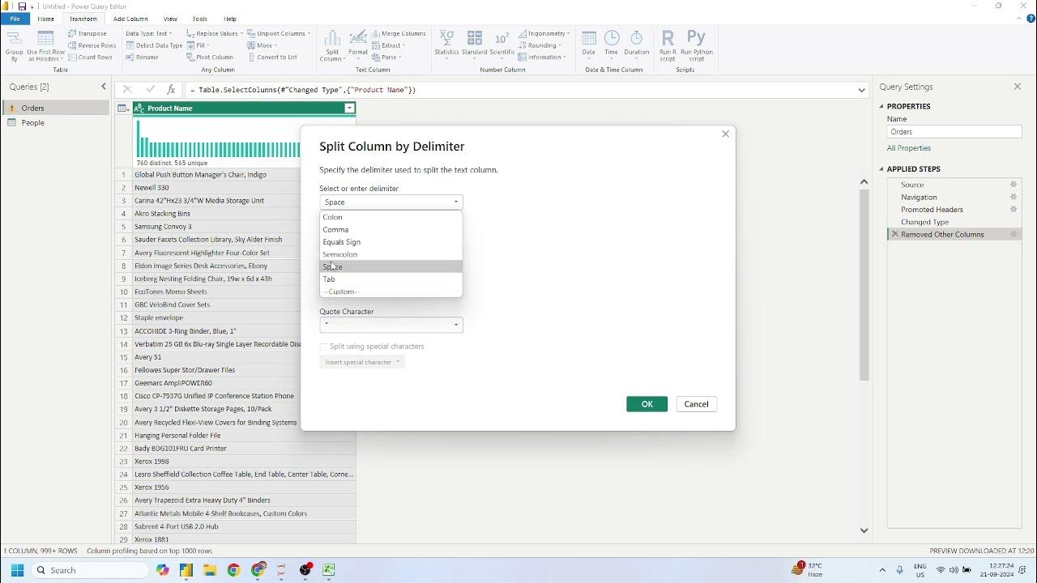This screenshot has width=1037, height=583.
Task: Click the Group By icon
Action: click(14, 46)
